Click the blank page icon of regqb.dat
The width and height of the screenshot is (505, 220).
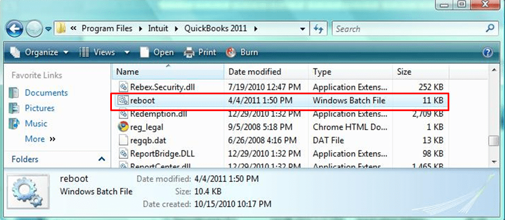(124, 140)
